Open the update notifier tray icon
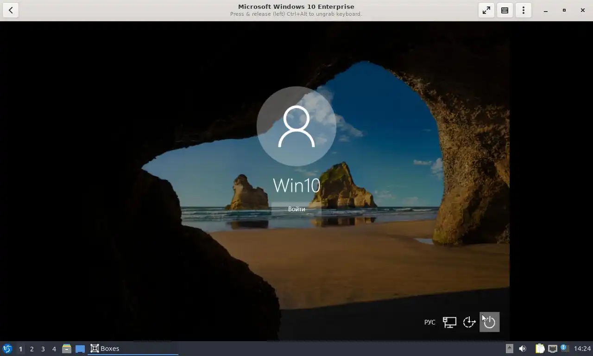Image resolution: width=593 pixels, height=356 pixels. click(x=564, y=349)
